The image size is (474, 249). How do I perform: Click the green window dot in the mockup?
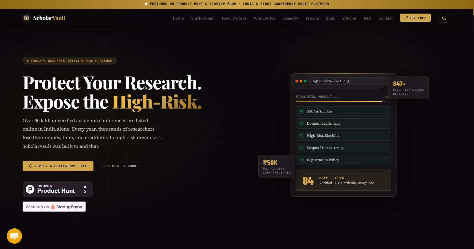(x=305, y=81)
